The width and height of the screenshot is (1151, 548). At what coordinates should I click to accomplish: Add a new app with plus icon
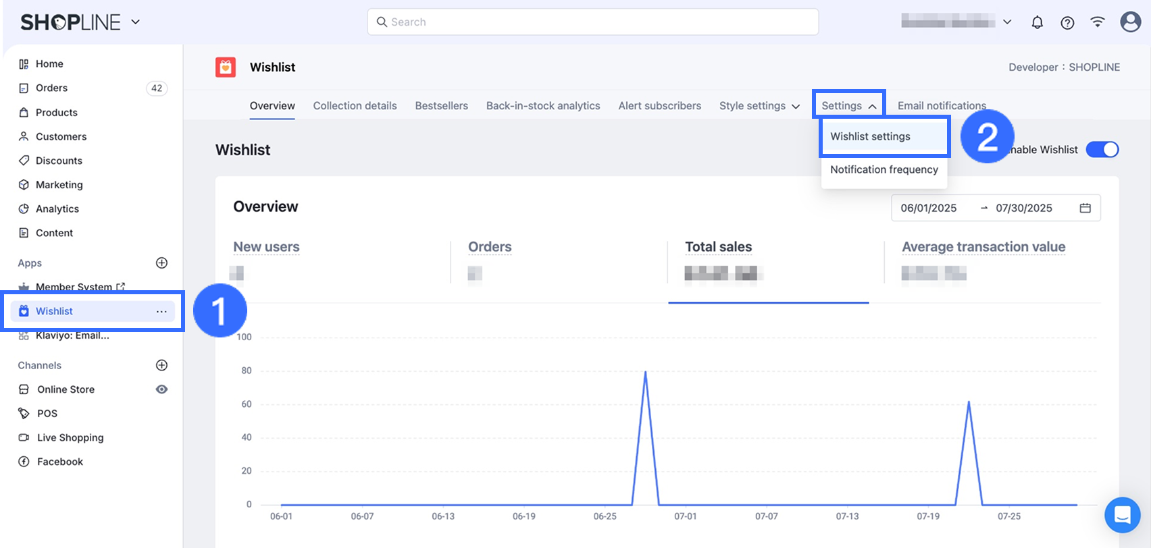click(161, 263)
